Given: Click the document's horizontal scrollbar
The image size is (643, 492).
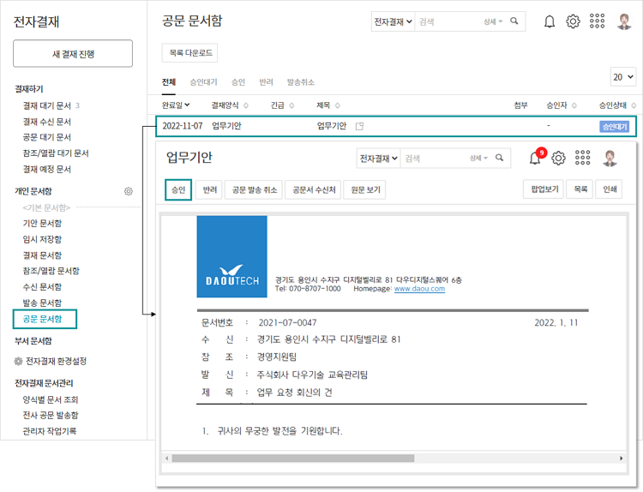Looking at the screenshot, I should click(x=343, y=458).
